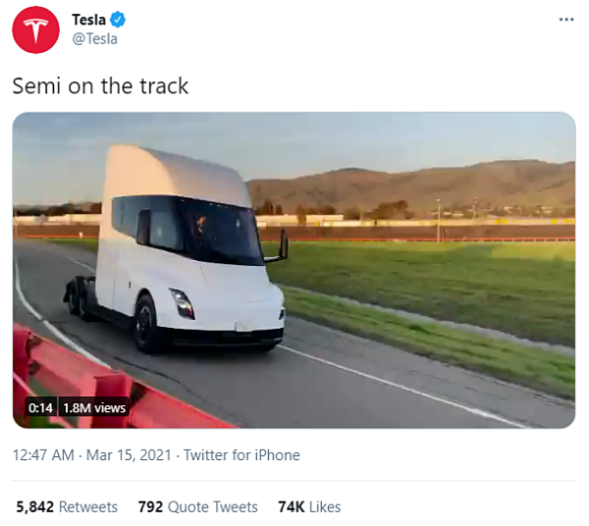Click the 1.8M views label
Image resolution: width=589 pixels, height=526 pixels.
pyautogui.click(x=94, y=407)
